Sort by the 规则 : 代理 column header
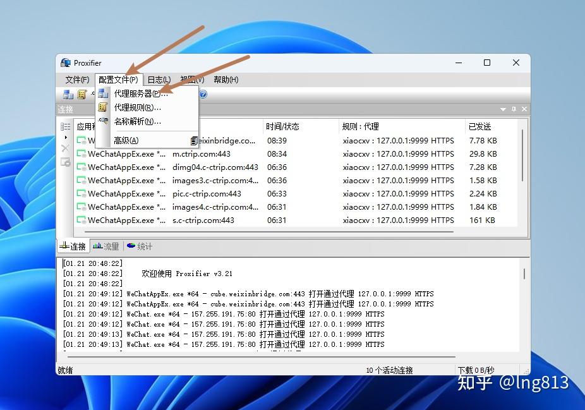Viewport: 585px width, 410px height. (x=402, y=127)
